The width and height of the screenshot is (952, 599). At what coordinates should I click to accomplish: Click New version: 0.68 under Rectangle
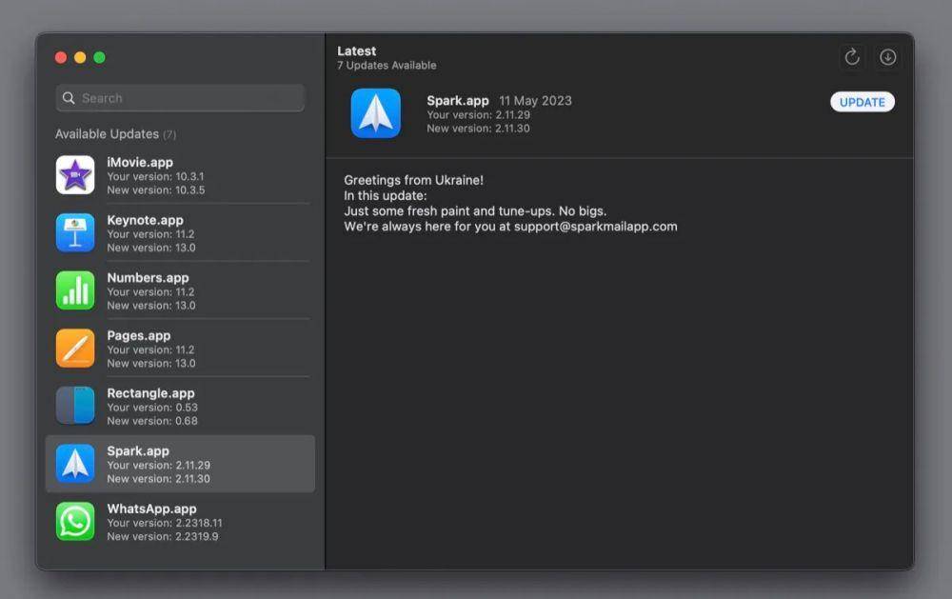[152, 421]
